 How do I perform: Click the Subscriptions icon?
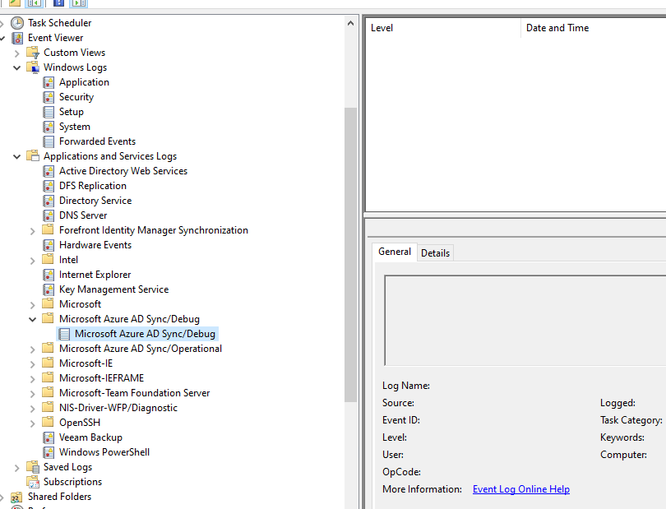click(x=33, y=482)
